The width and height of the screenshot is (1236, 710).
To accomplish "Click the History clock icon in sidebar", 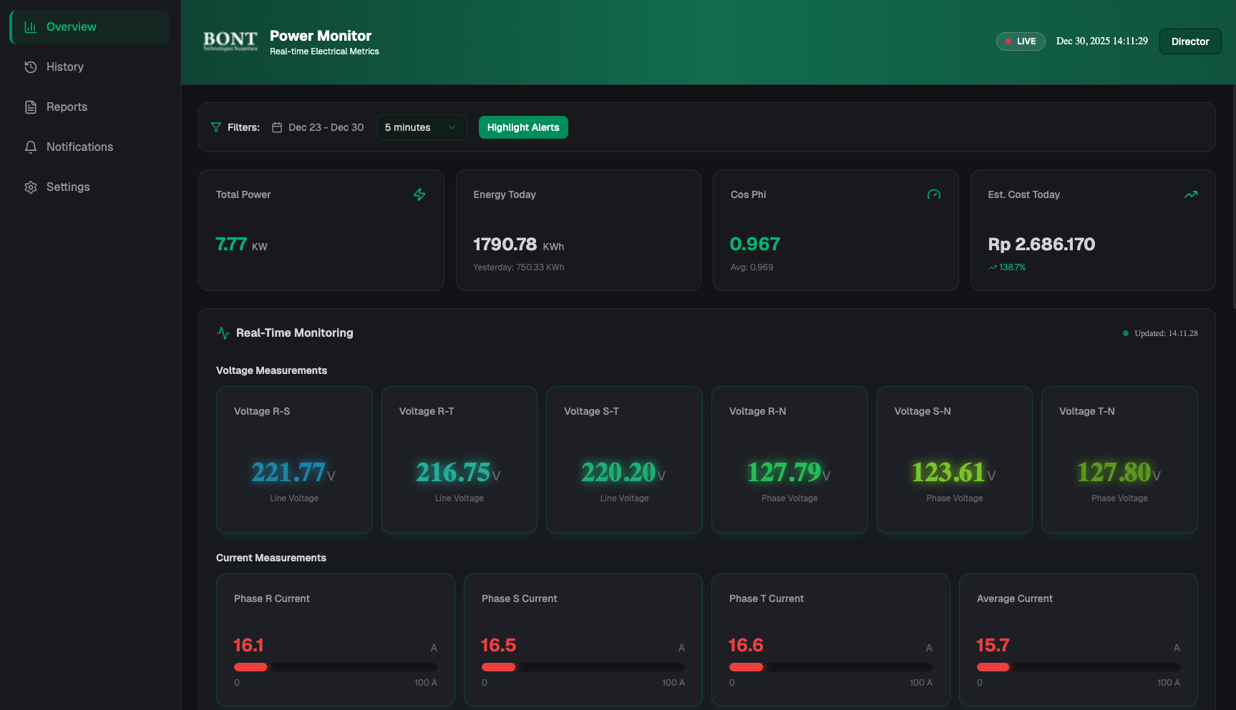I will click(x=31, y=67).
